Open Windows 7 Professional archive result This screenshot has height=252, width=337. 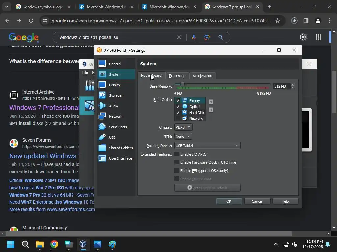point(44,108)
